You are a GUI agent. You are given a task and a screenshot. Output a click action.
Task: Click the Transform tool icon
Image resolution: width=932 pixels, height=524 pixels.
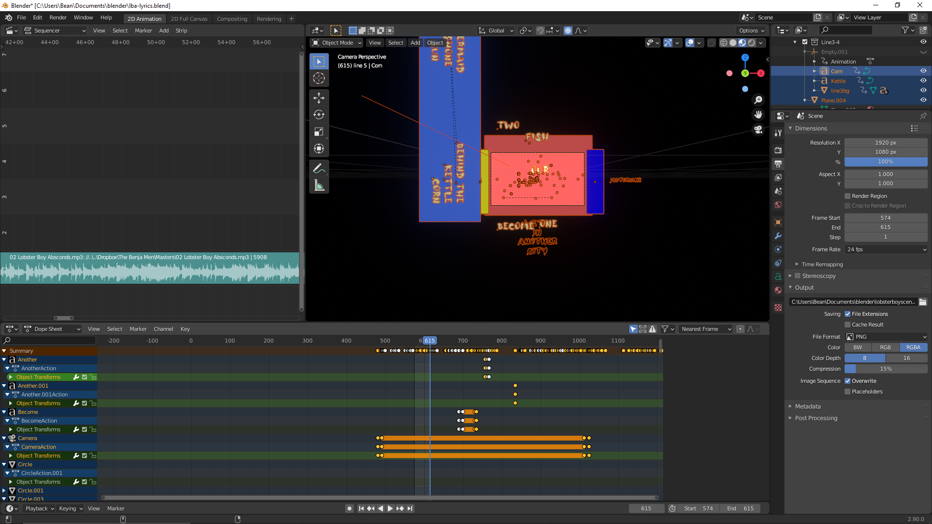click(319, 148)
